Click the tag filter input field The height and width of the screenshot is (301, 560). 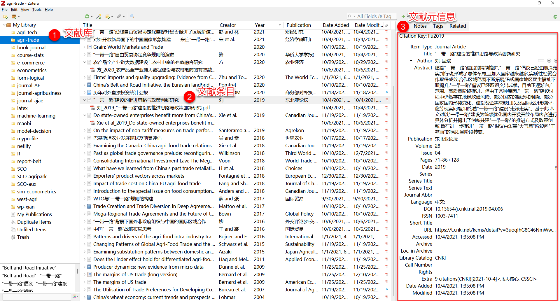tap(36, 296)
